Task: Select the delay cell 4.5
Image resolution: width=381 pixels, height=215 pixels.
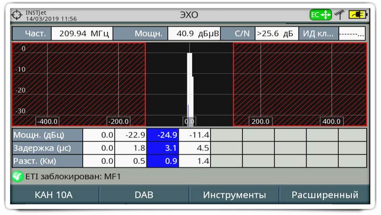Action: click(x=195, y=148)
